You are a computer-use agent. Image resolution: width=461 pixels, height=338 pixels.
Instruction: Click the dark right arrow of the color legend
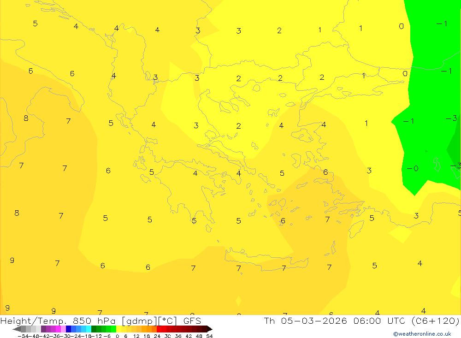pyautogui.click(x=210, y=329)
